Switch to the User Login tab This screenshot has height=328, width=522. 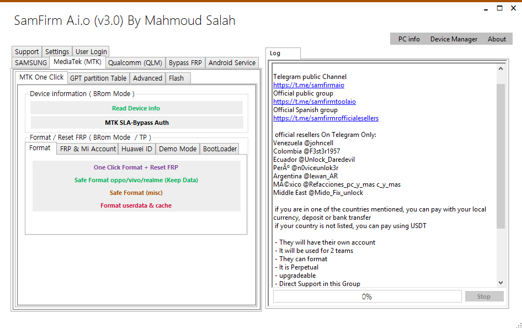(91, 51)
